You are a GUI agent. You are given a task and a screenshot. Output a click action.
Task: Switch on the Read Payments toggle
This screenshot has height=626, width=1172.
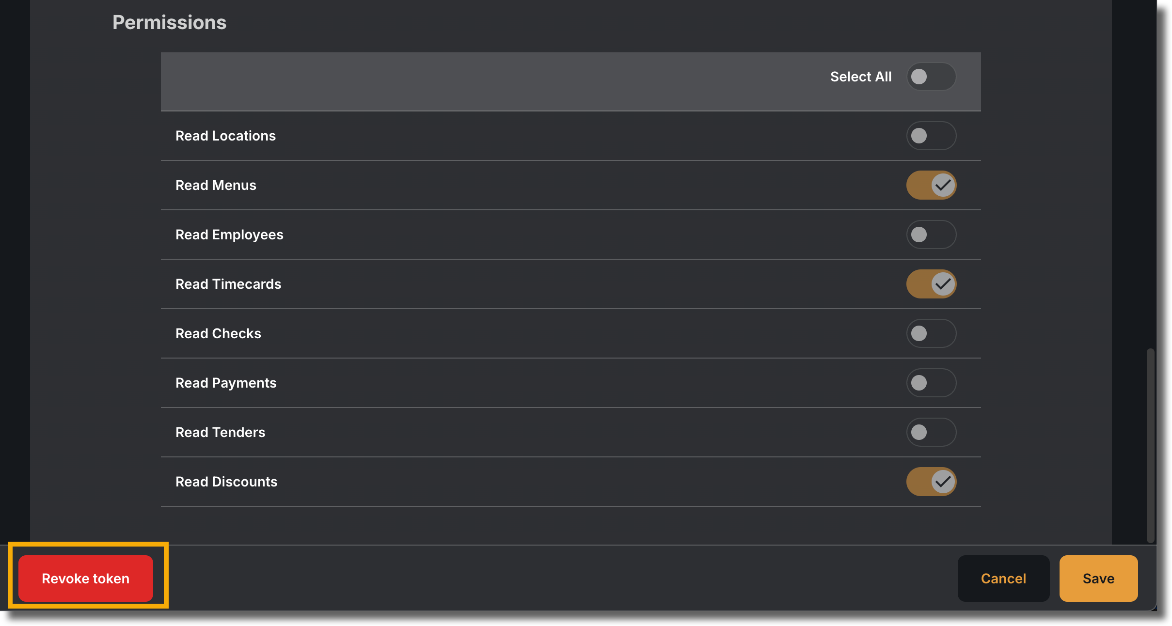point(931,383)
